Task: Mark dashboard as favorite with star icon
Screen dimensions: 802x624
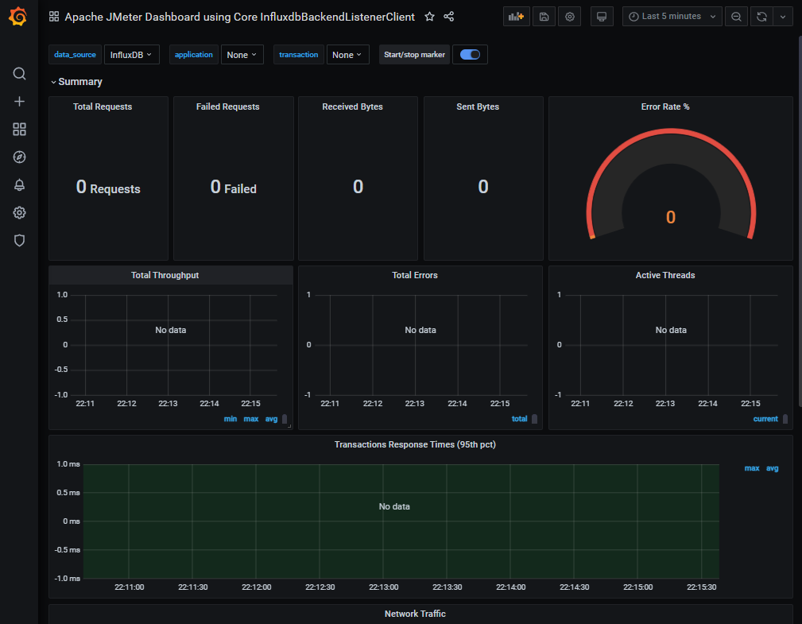Action: pyautogui.click(x=430, y=17)
